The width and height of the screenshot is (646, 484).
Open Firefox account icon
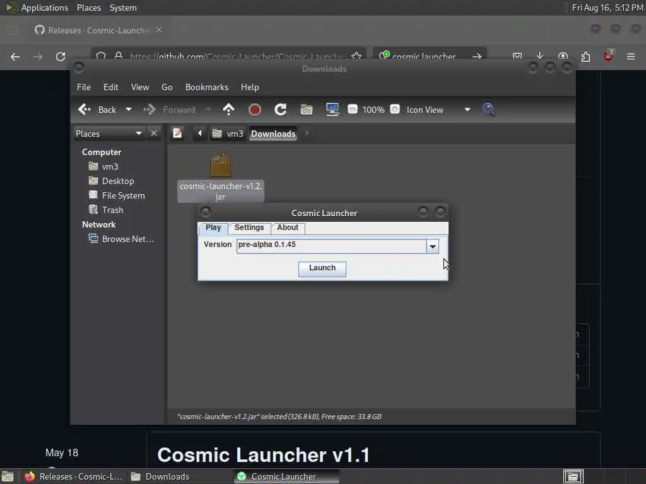pyautogui.click(x=563, y=56)
